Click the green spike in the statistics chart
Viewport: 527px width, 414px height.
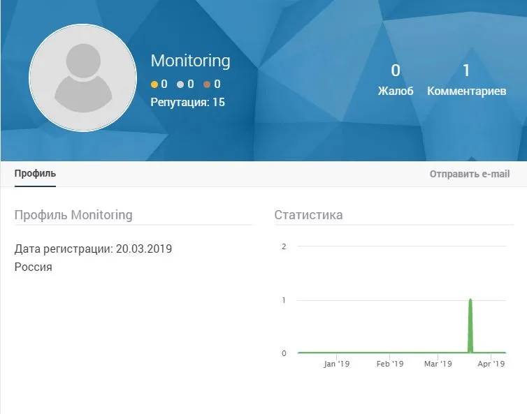tap(470, 326)
